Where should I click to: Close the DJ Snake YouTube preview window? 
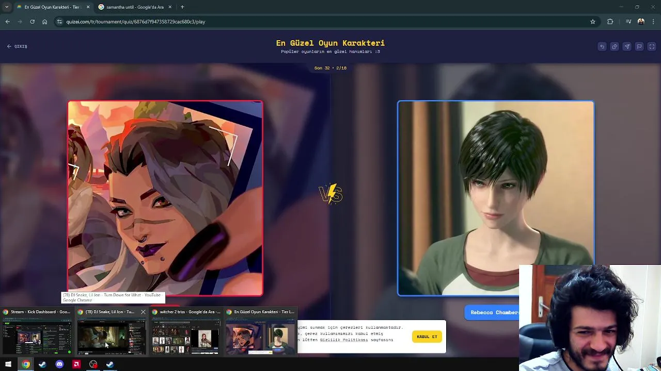point(143,312)
